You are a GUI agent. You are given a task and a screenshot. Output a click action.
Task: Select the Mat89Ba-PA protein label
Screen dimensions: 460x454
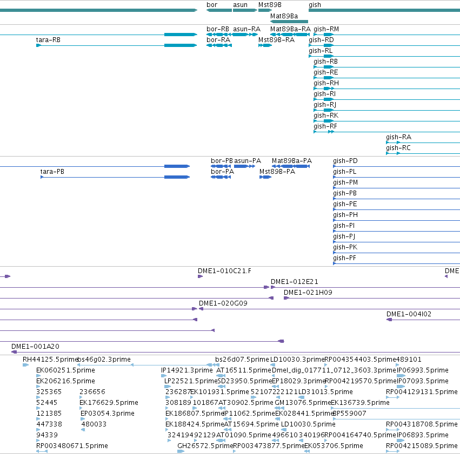292,161
